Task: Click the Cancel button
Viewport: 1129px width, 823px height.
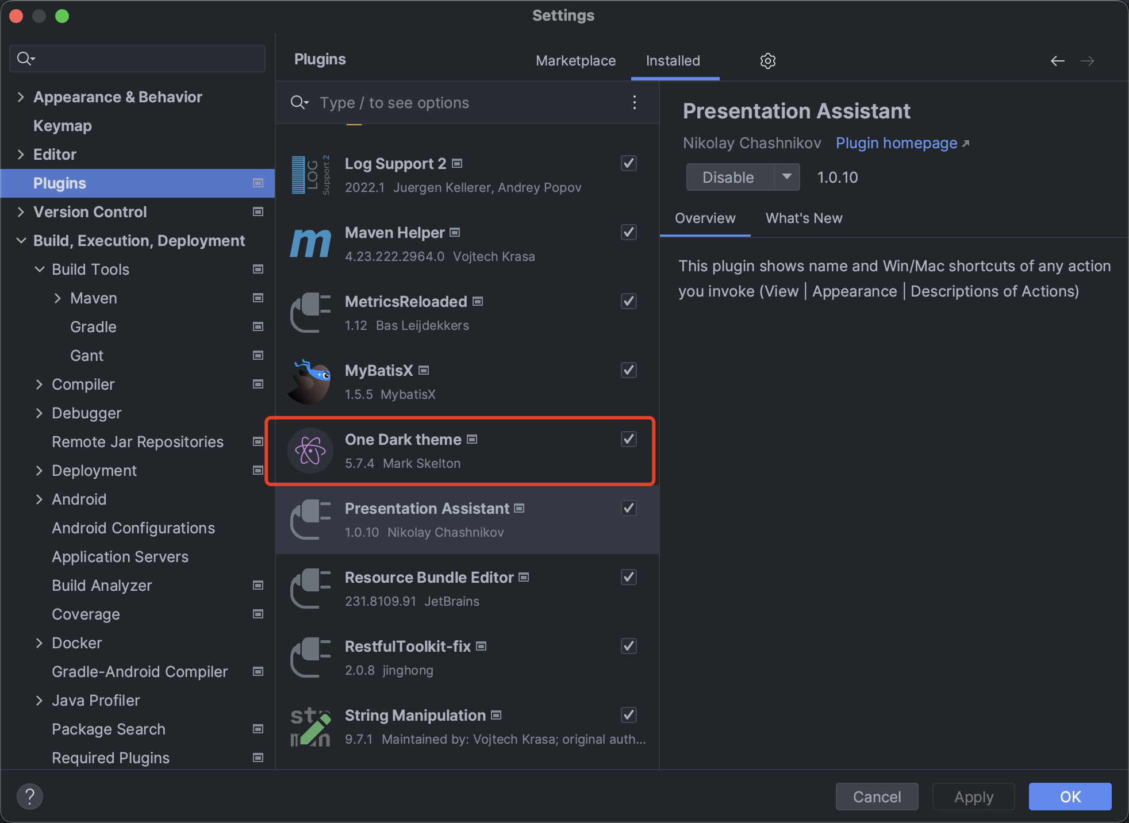Action: 877,797
